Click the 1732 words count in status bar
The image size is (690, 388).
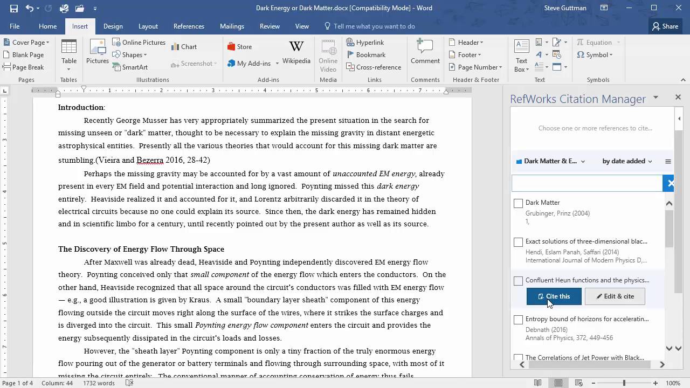[x=99, y=383]
